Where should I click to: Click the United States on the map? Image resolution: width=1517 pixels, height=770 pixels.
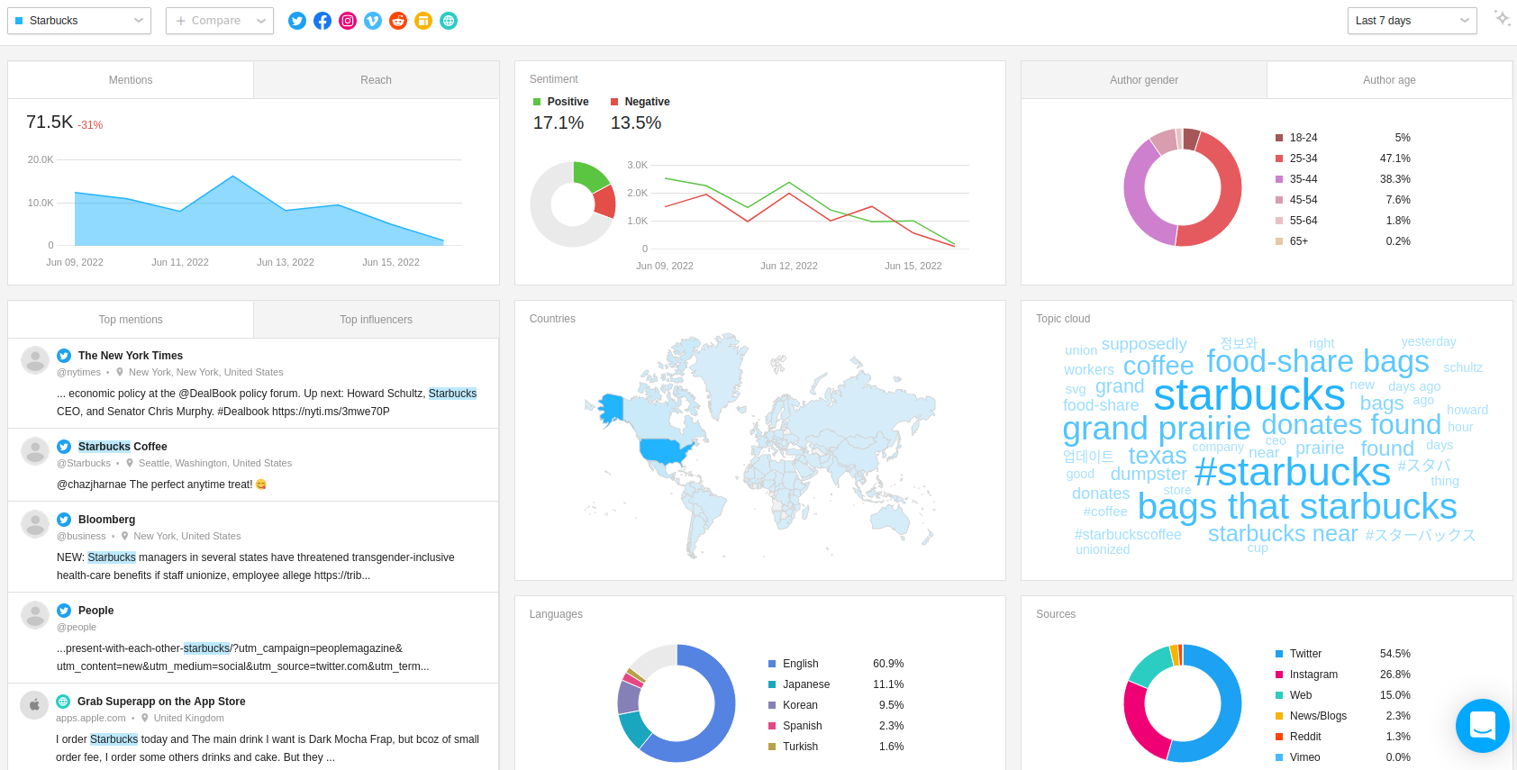click(665, 449)
